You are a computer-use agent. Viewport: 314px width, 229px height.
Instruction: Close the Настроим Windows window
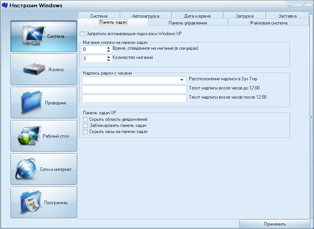tap(303, 4)
